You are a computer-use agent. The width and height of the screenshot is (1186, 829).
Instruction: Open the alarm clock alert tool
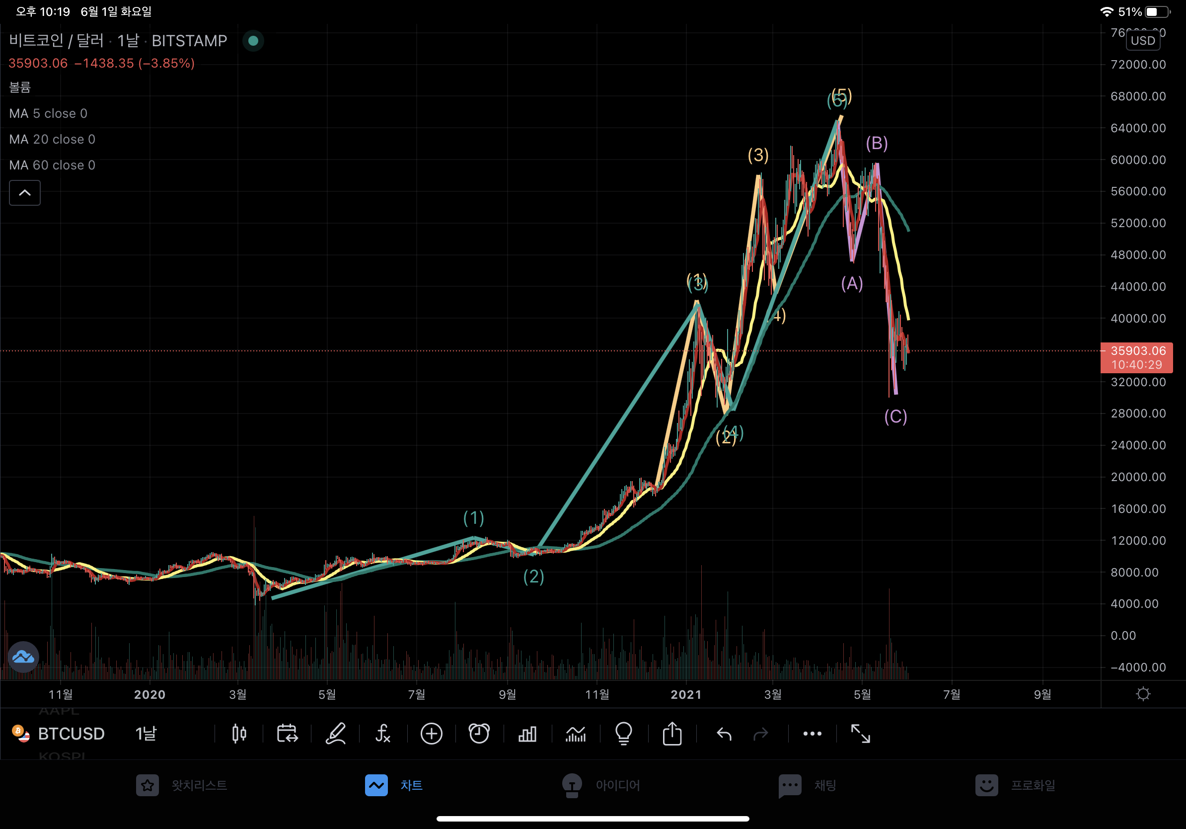tap(479, 734)
